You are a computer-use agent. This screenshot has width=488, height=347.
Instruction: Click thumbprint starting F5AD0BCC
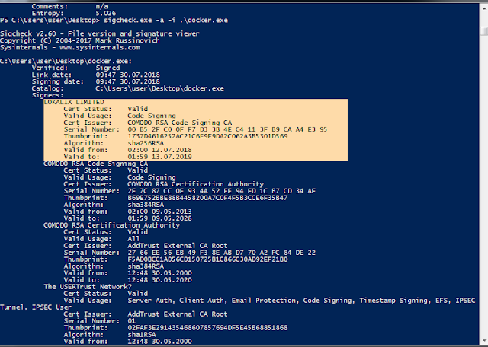pyautogui.click(x=207, y=259)
